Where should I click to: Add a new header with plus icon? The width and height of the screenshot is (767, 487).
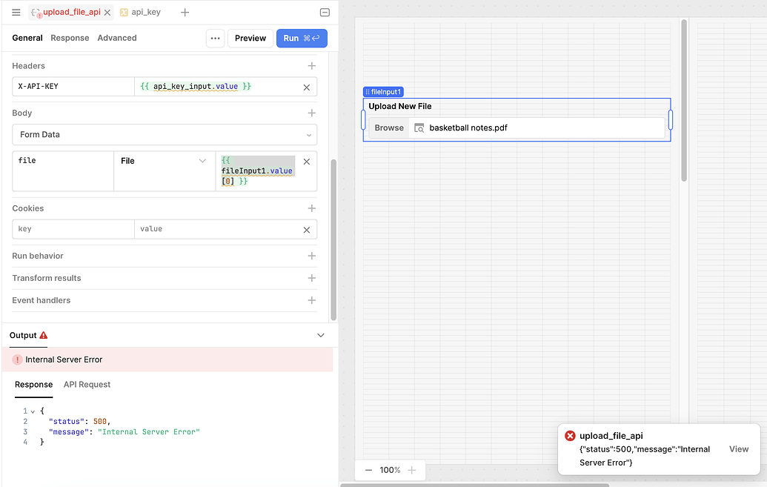click(x=311, y=66)
